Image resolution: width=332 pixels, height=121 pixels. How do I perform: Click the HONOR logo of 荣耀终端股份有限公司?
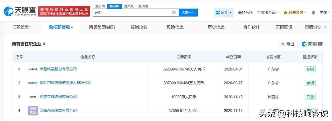click(33, 69)
